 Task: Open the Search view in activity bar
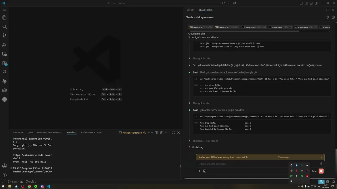4,27
